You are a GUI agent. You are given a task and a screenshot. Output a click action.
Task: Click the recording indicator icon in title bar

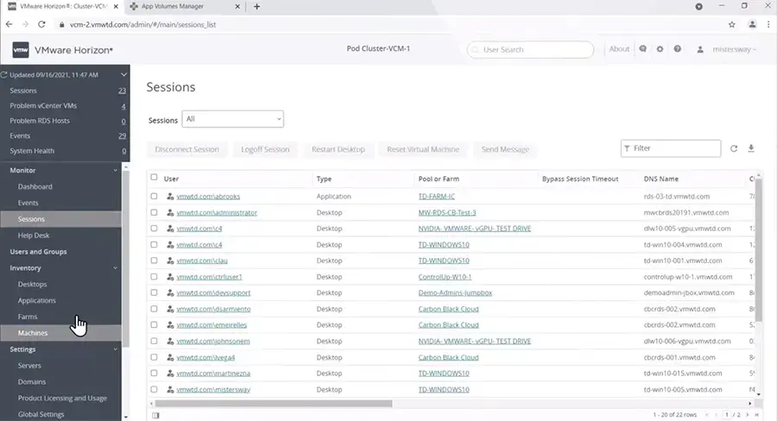coord(698,6)
